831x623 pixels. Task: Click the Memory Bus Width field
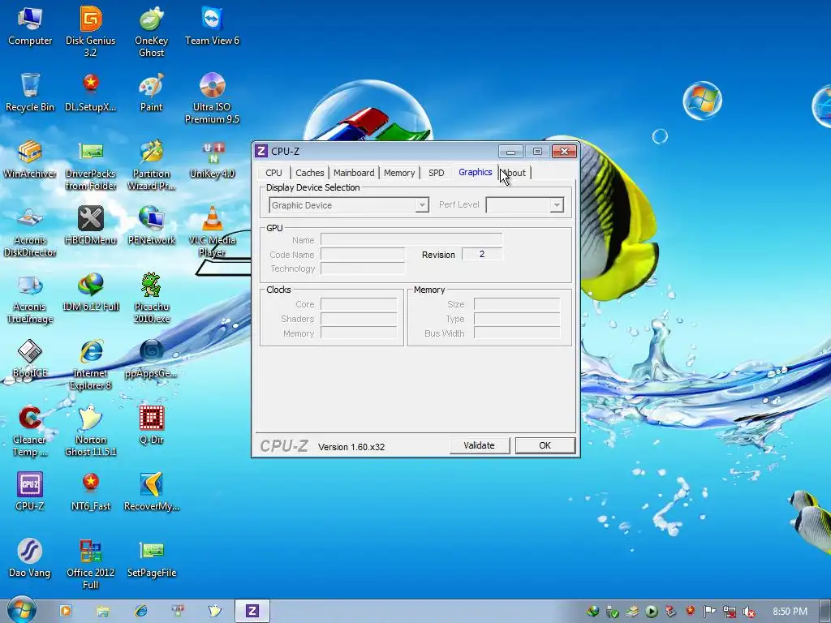pyautogui.click(x=517, y=333)
